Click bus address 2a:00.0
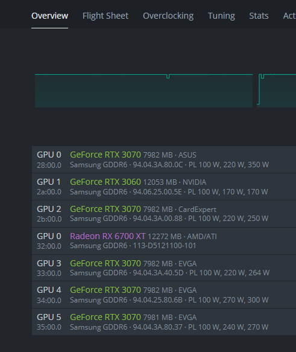296x352 pixels. click(x=49, y=192)
